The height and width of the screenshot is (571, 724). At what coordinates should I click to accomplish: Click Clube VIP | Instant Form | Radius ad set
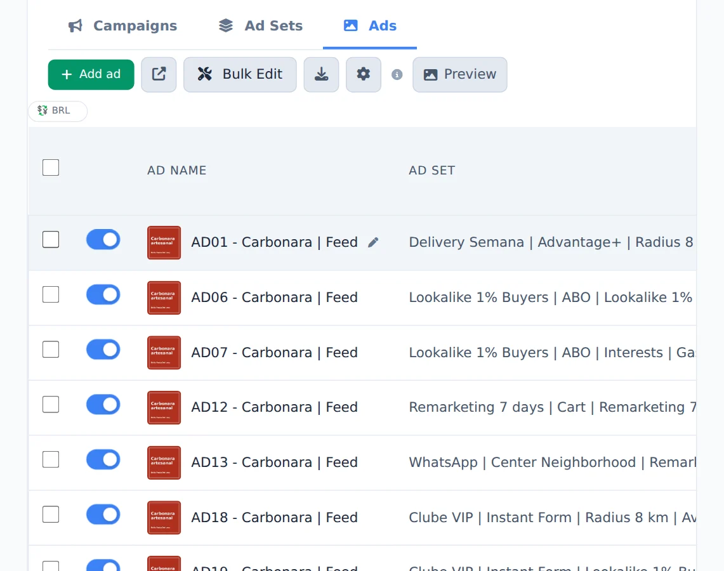[x=552, y=518]
